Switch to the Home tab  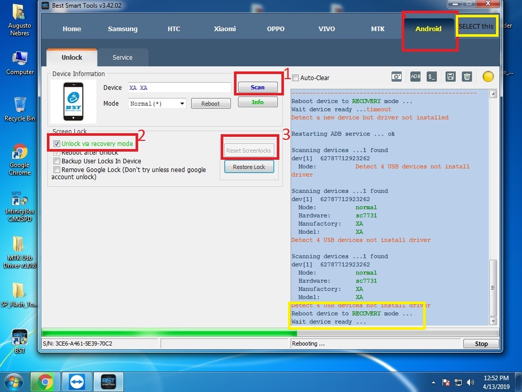pyautogui.click(x=72, y=29)
